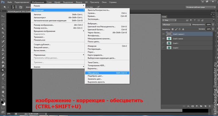Select the Move tool
Image resolution: width=218 pixels, height=116 pixels.
click(x=3, y=16)
